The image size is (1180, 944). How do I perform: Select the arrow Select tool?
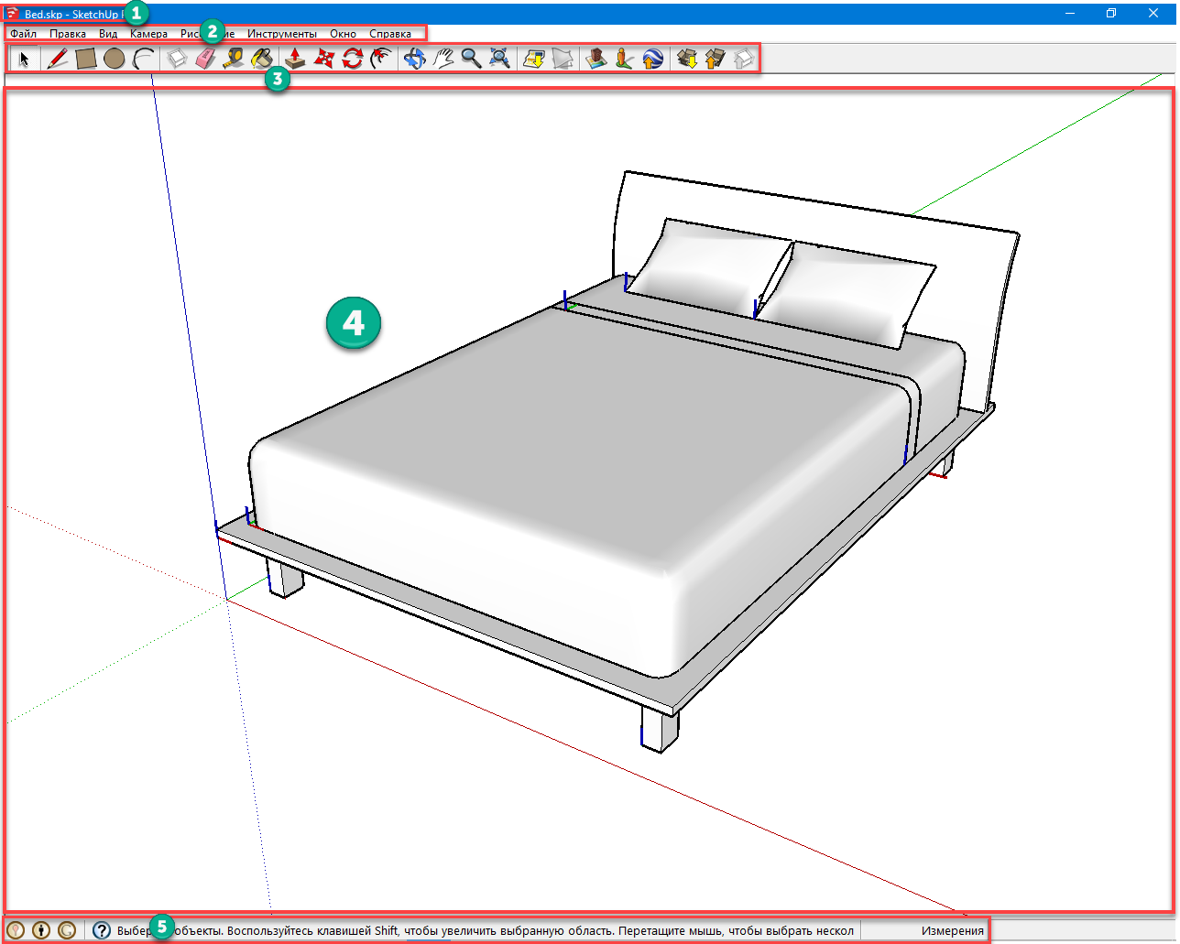[25, 60]
